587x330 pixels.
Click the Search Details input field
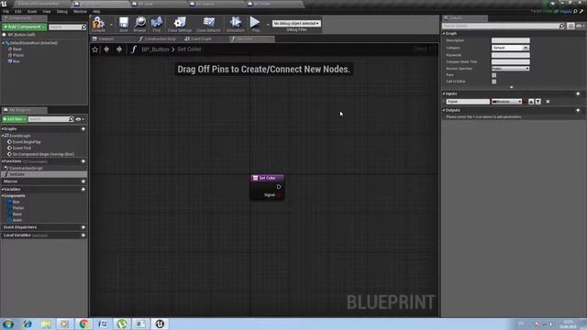[501, 26]
